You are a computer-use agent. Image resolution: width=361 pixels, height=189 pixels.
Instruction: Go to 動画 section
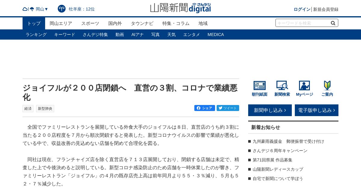point(120,34)
